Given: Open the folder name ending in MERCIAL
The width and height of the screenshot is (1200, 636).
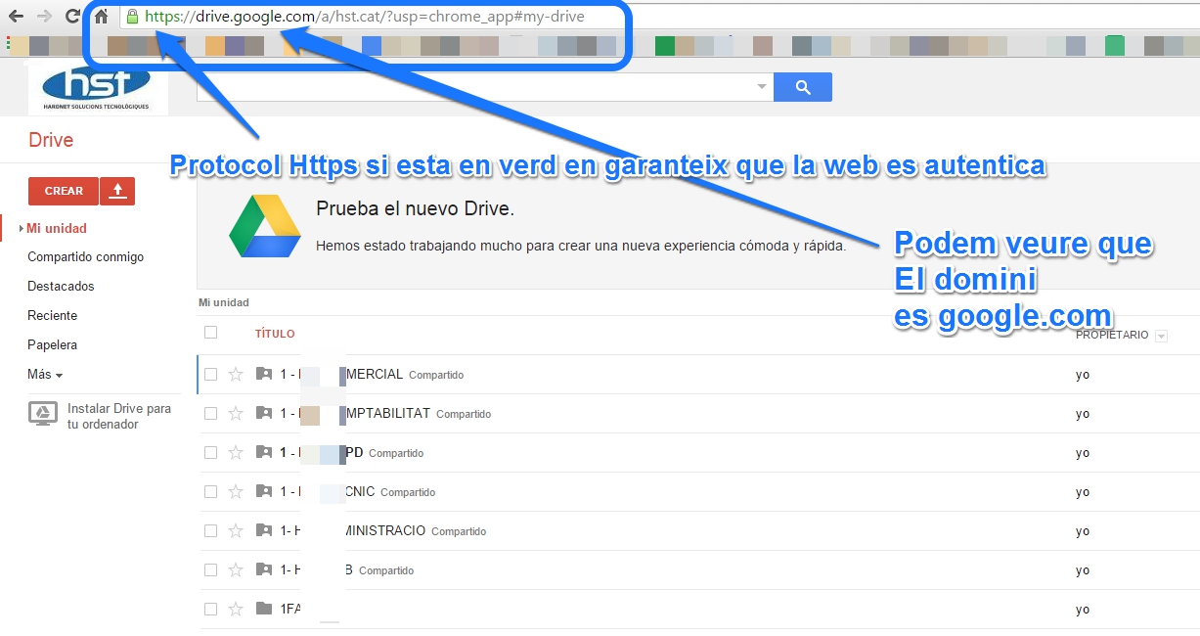Looking at the screenshot, I should (341, 374).
